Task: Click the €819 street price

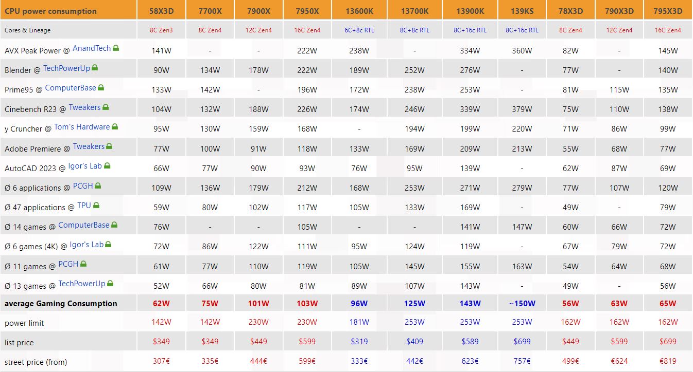Action: (668, 361)
